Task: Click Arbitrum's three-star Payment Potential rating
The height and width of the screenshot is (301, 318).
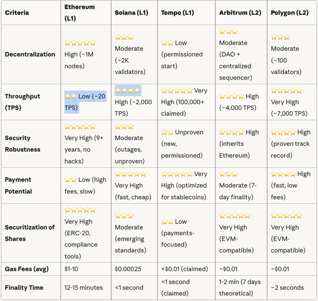Action: 228,174
